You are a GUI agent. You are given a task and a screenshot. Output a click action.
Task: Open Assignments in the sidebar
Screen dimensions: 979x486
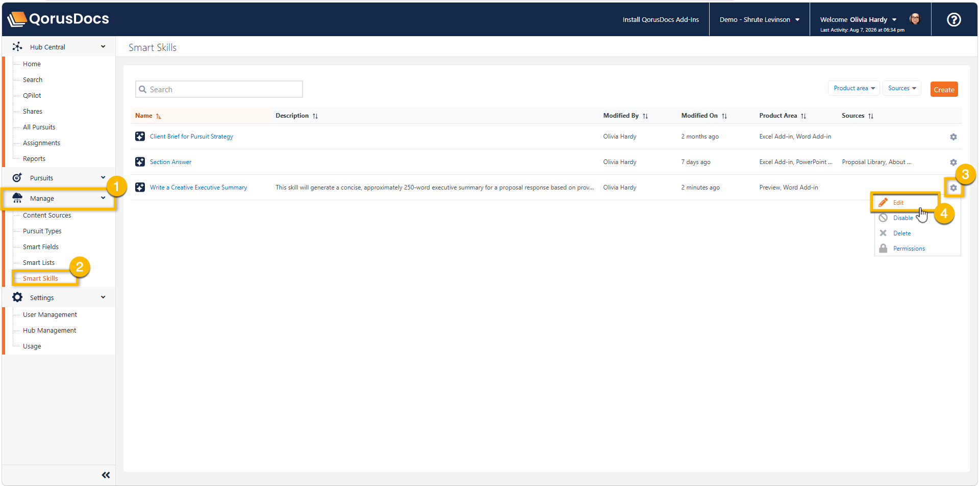tap(41, 143)
